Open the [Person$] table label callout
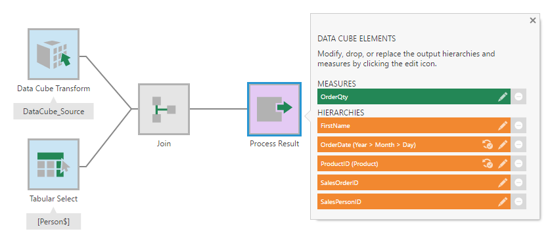 [54, 222]
